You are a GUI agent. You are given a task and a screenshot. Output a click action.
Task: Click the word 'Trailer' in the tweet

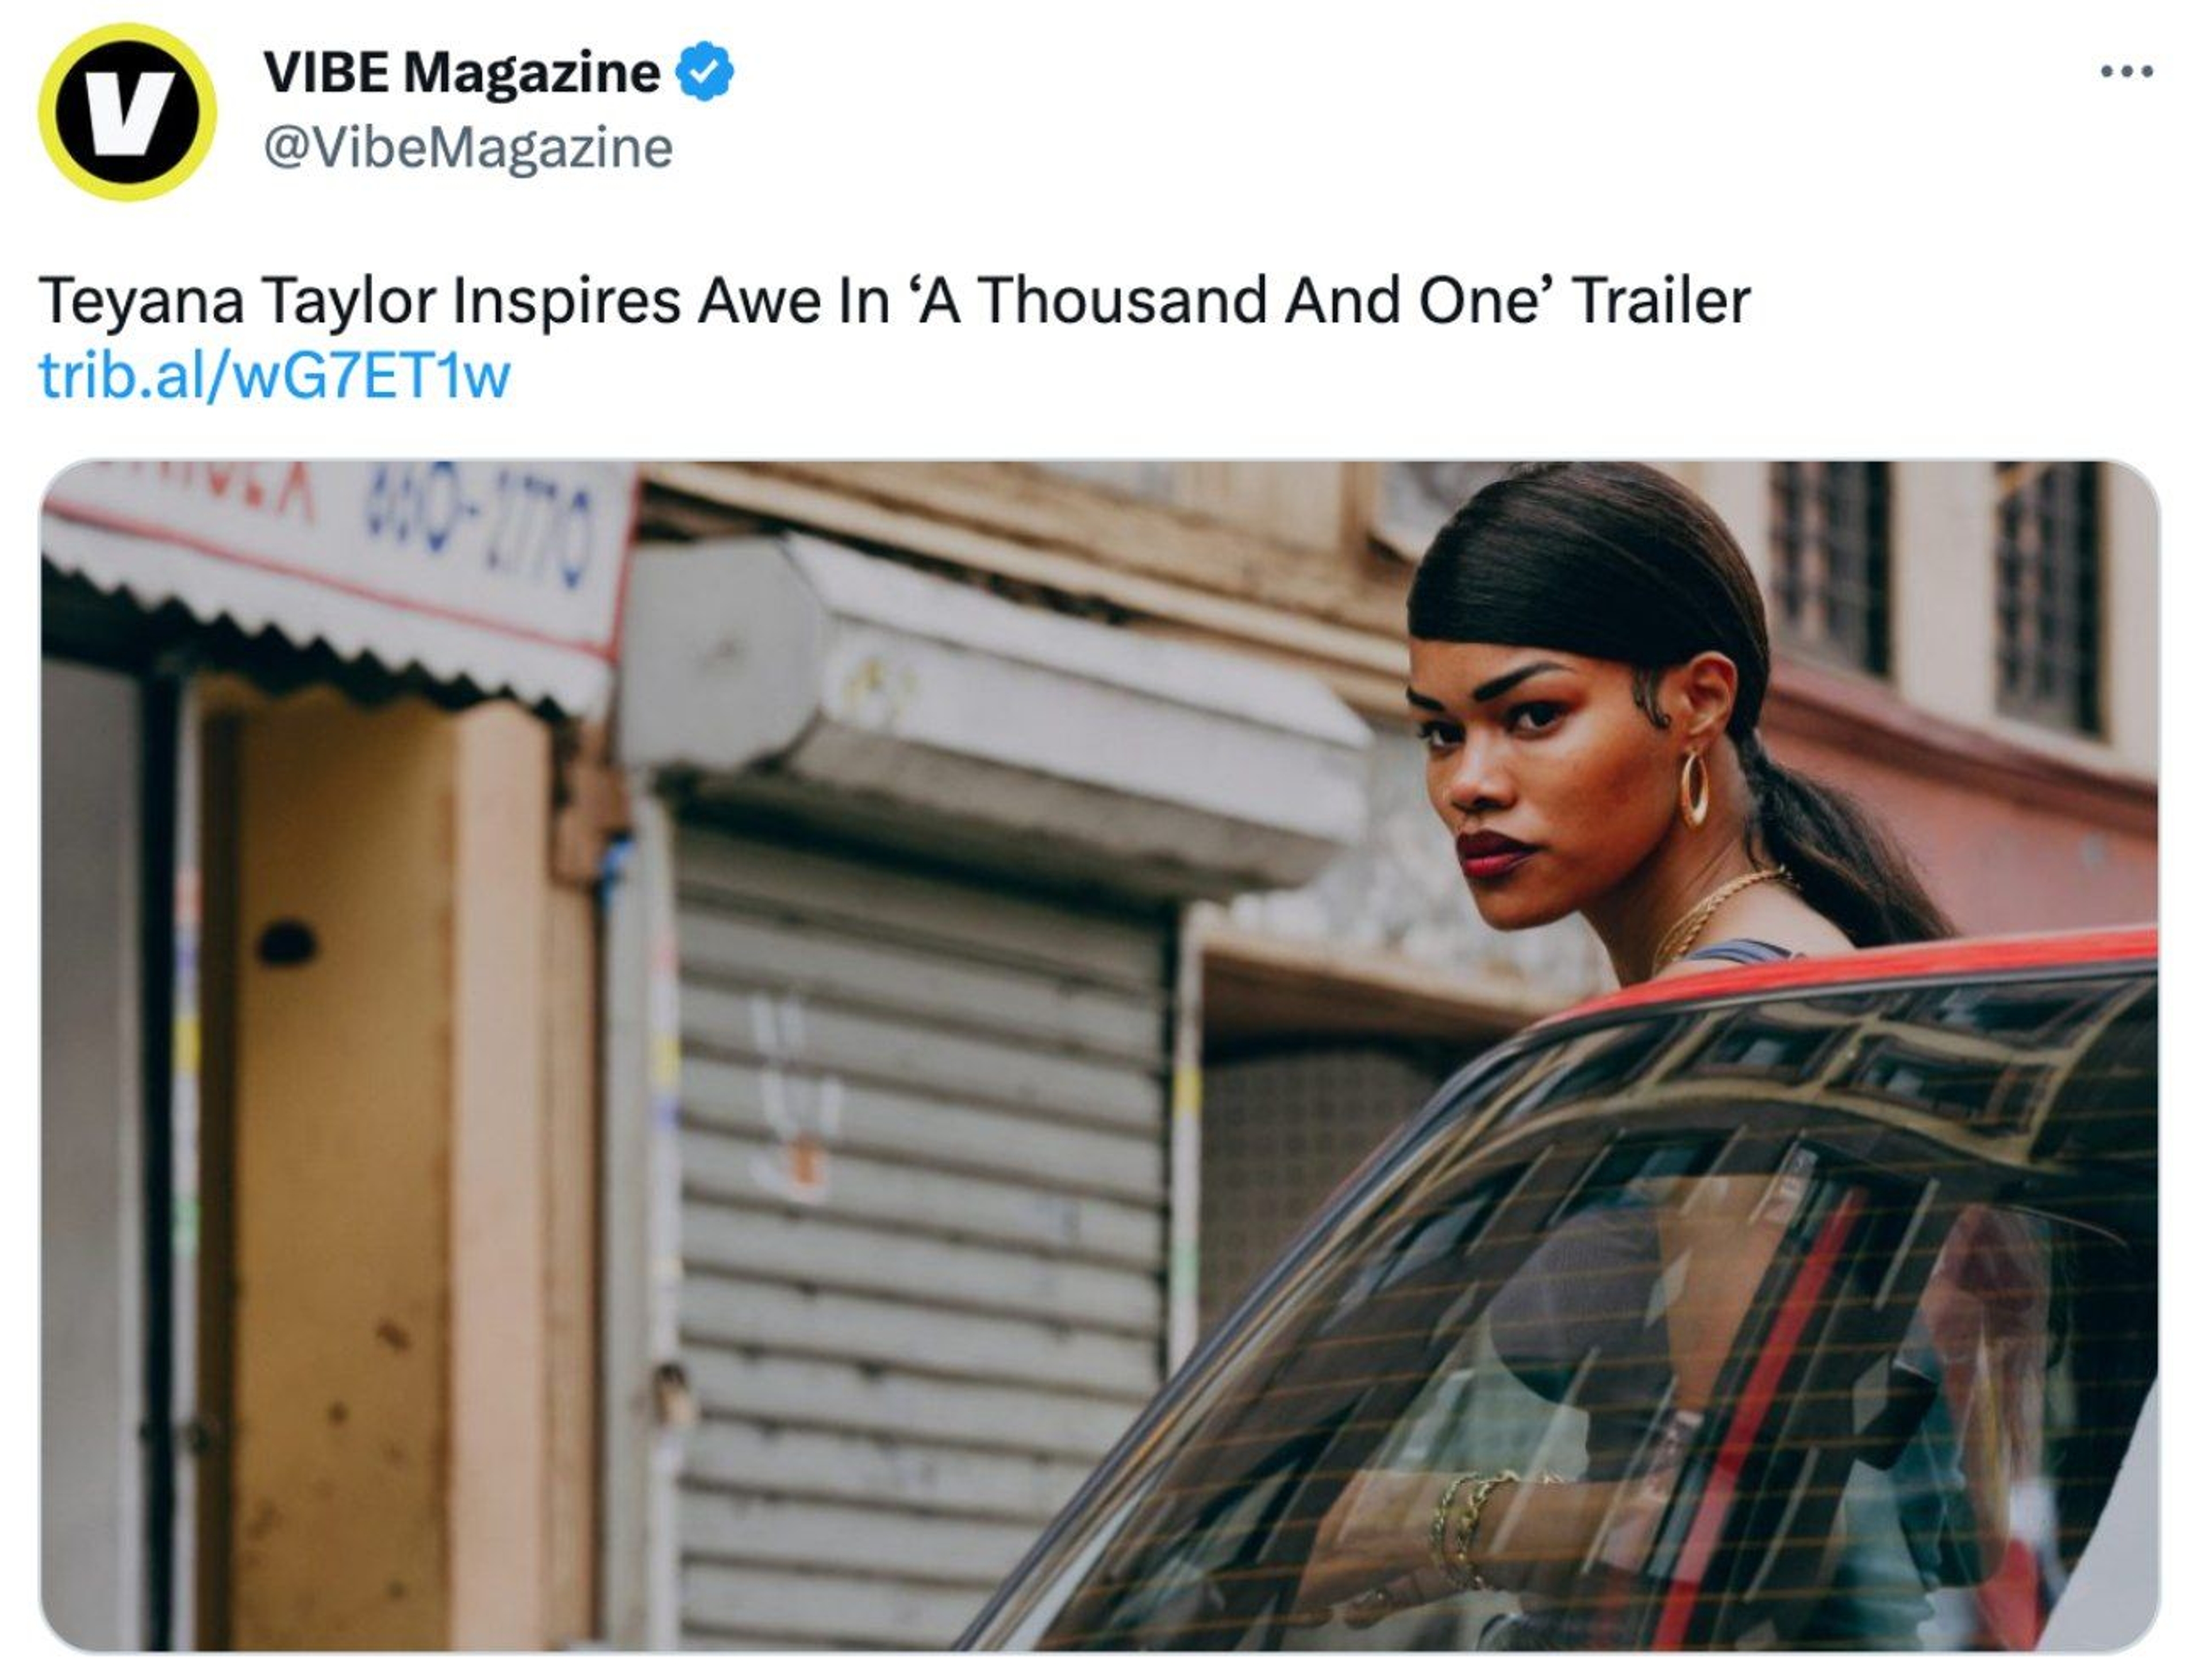(x=1661, y=300)
